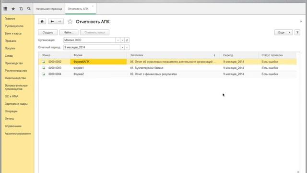This screenshot has width=307, height=173.
Task: Click number 0000-0003 cell
Action: click(55, 68)
